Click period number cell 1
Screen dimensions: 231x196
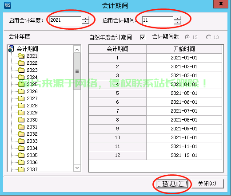click(x=117, y=58)
